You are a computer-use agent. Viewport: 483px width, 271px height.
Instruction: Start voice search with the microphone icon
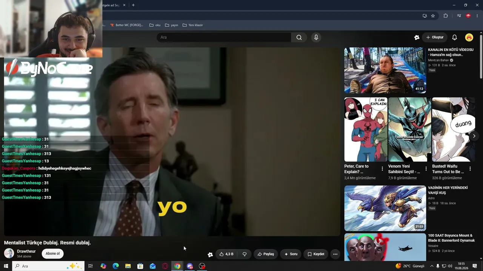pyautogui.click(x=316, y=37)
